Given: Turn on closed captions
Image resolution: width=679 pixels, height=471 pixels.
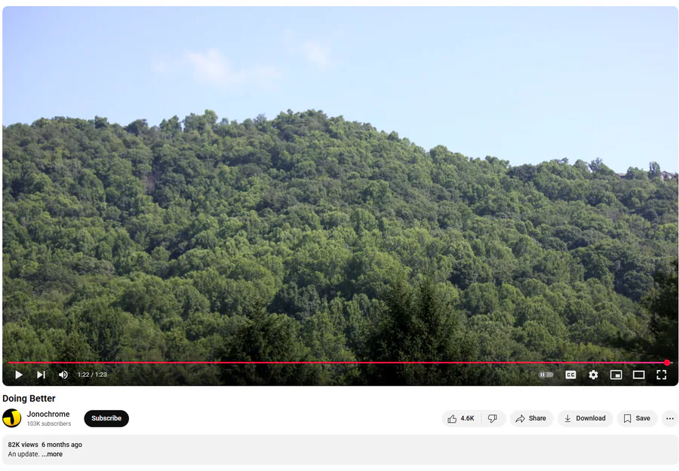Looking at the screenshot, I should coord(571,375).
